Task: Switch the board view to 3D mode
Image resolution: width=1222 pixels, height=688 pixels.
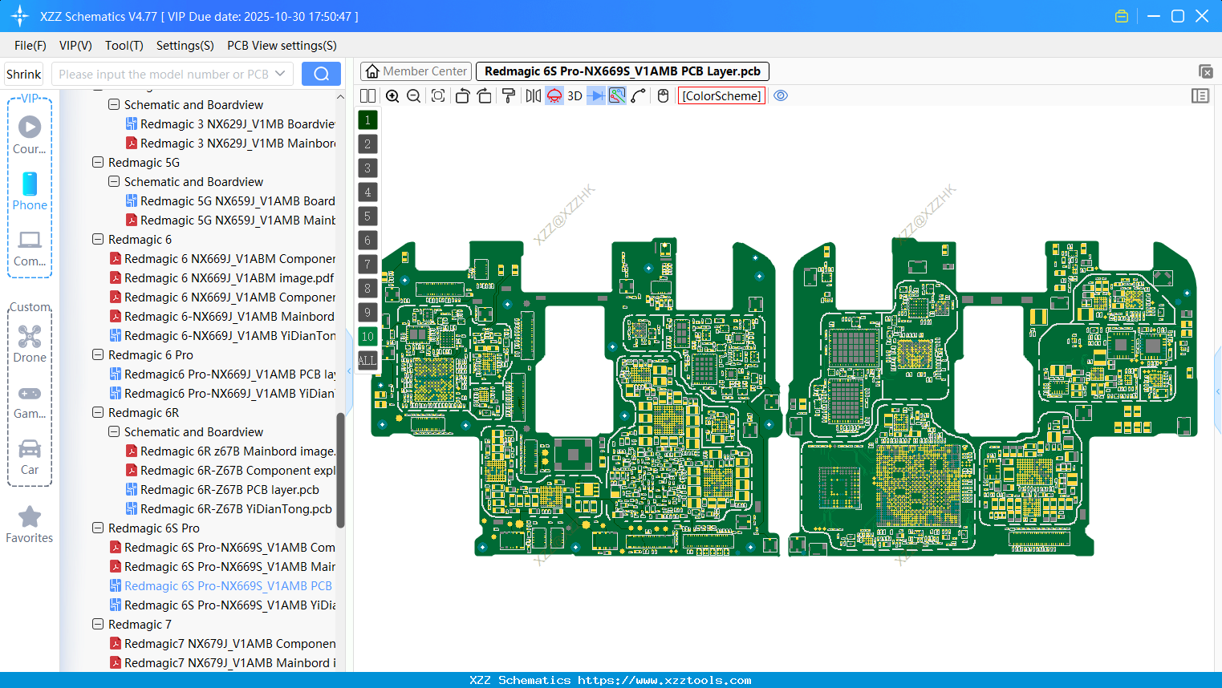Action: click(x=574, y=95)
